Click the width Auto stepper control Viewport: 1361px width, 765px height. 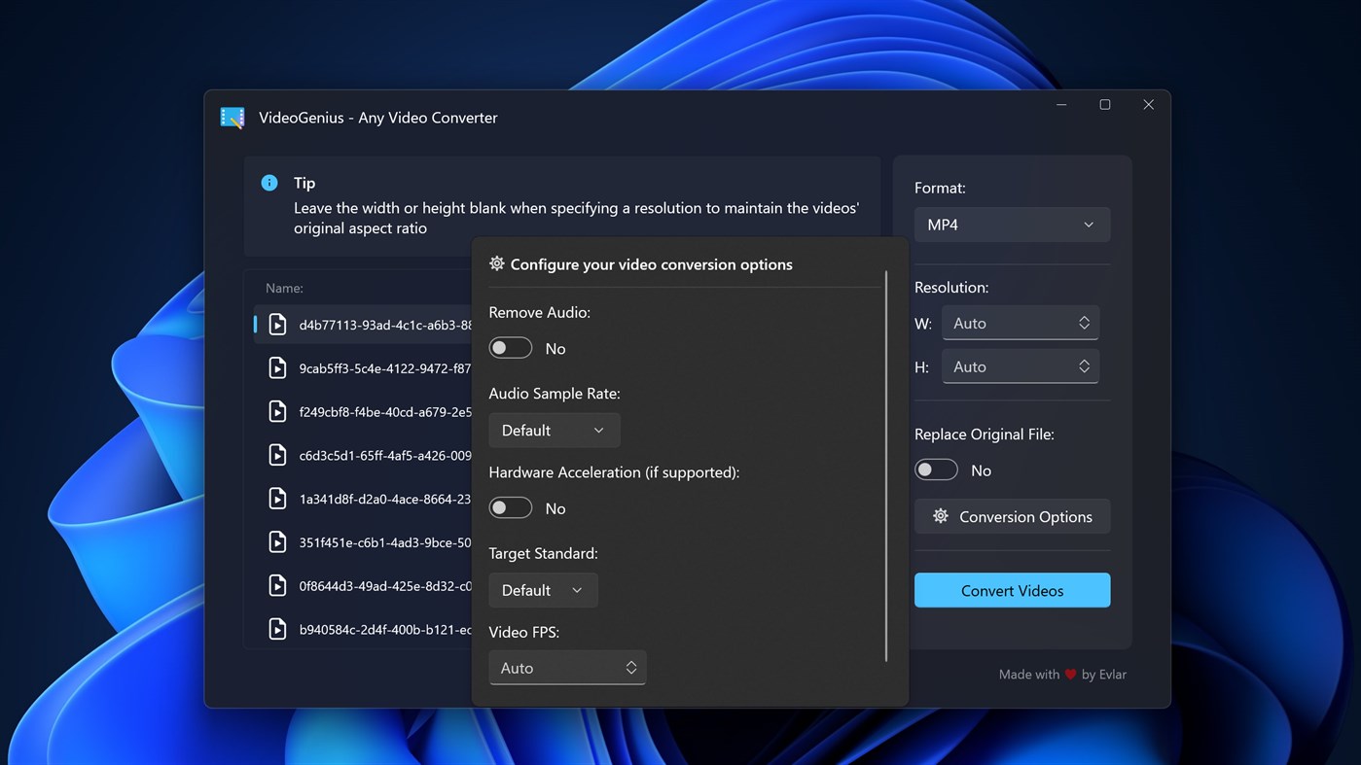click(x=1084, y=323)
